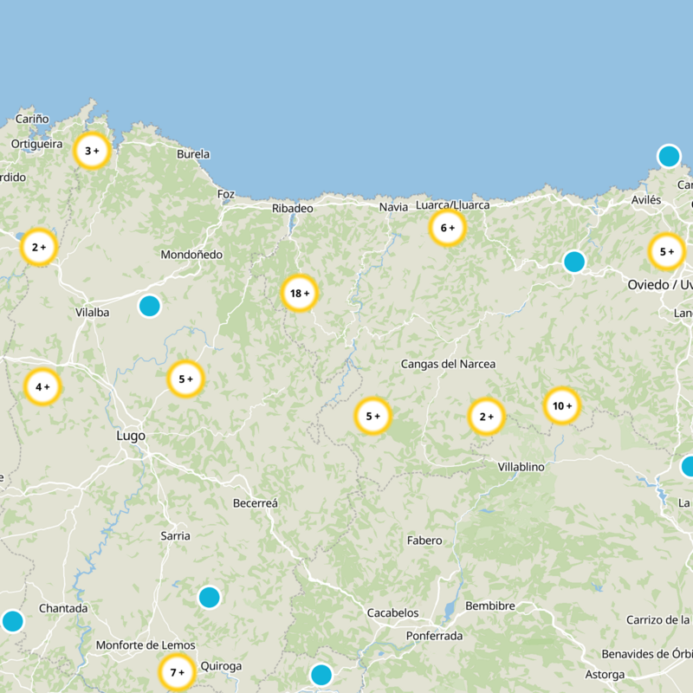This screenshot has width=693, height=693.
Task: Click the Astorga label
Action: [605, 675]
